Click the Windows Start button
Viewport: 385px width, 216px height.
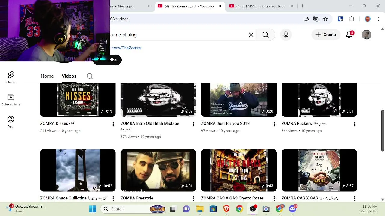coord(92,209)
